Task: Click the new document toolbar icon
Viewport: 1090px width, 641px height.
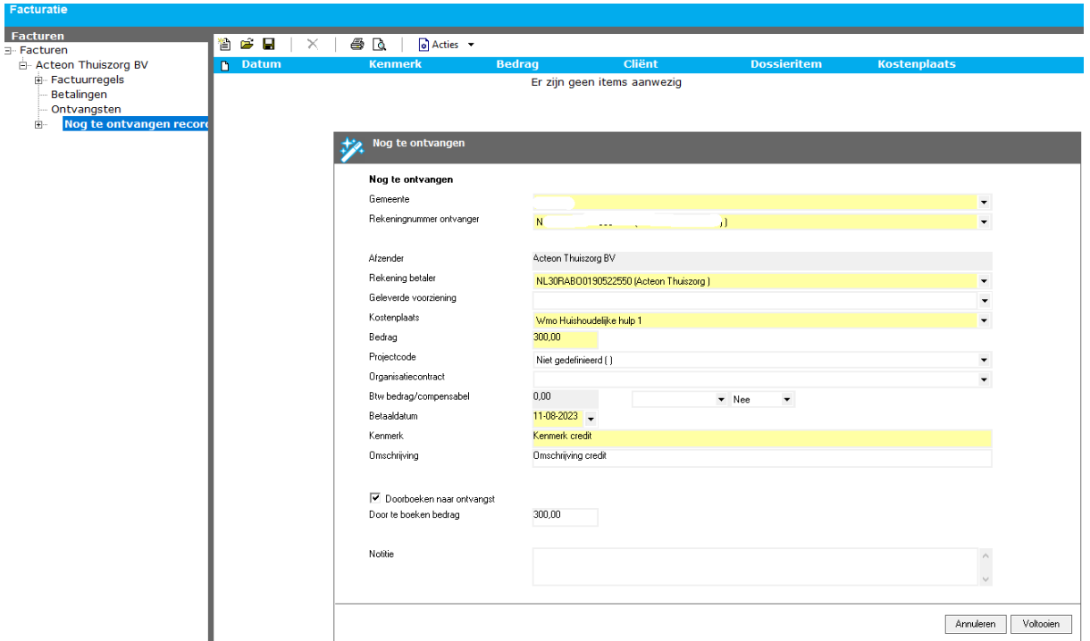Action: (x=225, y=45)
